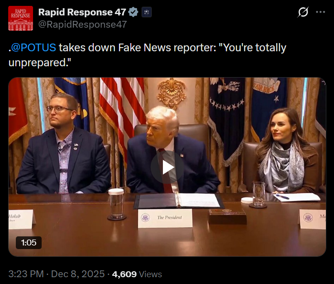The image size is (334, 284).
Task: Click the small affiliation badge after the checkmark
Action: pos(146,12)
